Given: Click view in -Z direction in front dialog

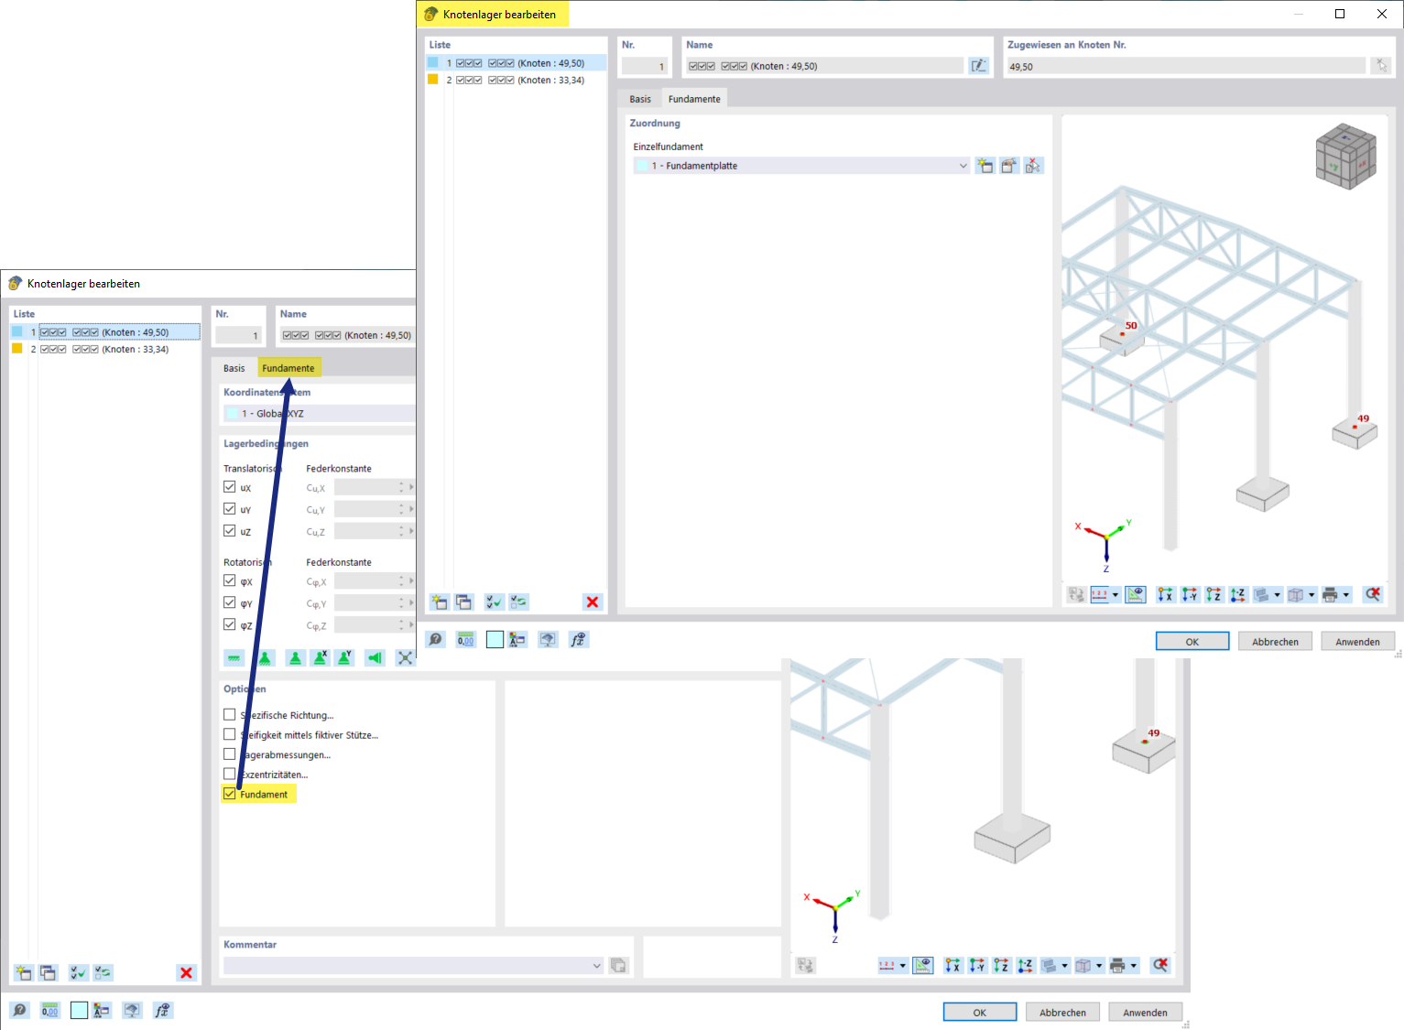Looking at the screenshot, I should pyautogui.click(x=1238, y=595).
